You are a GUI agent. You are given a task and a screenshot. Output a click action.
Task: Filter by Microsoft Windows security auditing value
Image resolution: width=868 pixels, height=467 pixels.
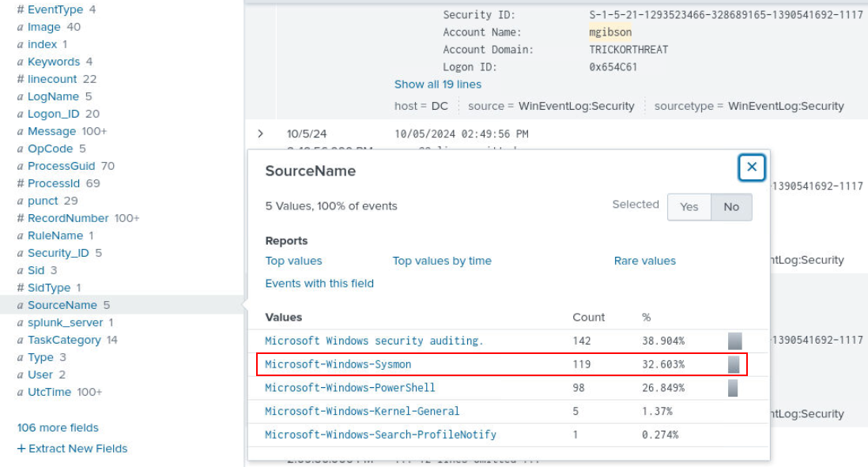(374, 341)
